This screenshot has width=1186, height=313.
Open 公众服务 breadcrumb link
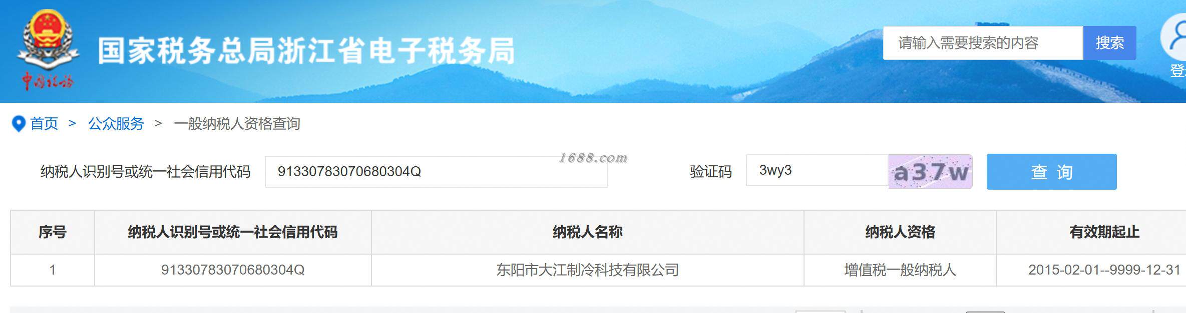pyautogui.click(x=116, y=124)
